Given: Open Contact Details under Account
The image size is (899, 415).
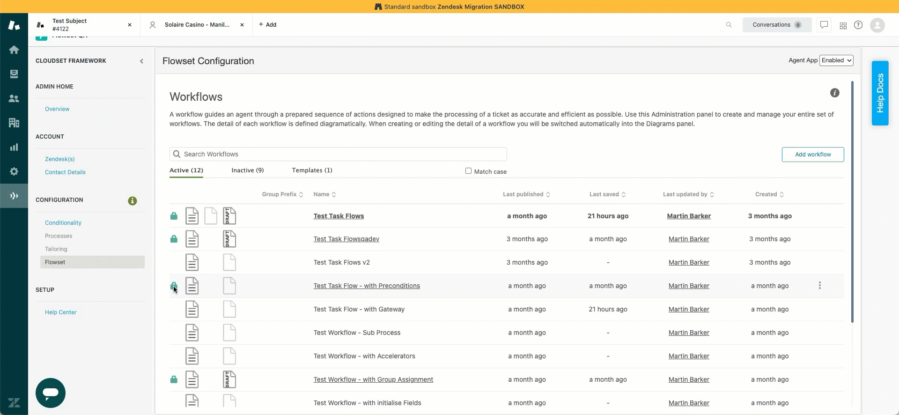Looking at the screenshot, I should click(x=65, y=172).
